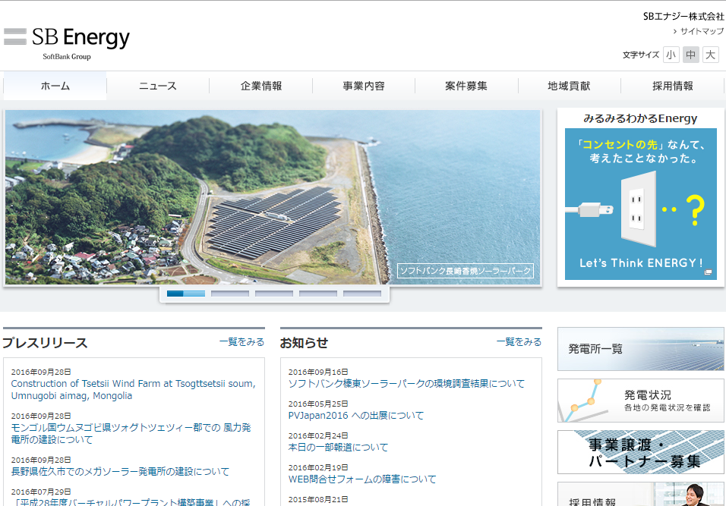Select the fourth carousel slide indicator

(318, 294)
